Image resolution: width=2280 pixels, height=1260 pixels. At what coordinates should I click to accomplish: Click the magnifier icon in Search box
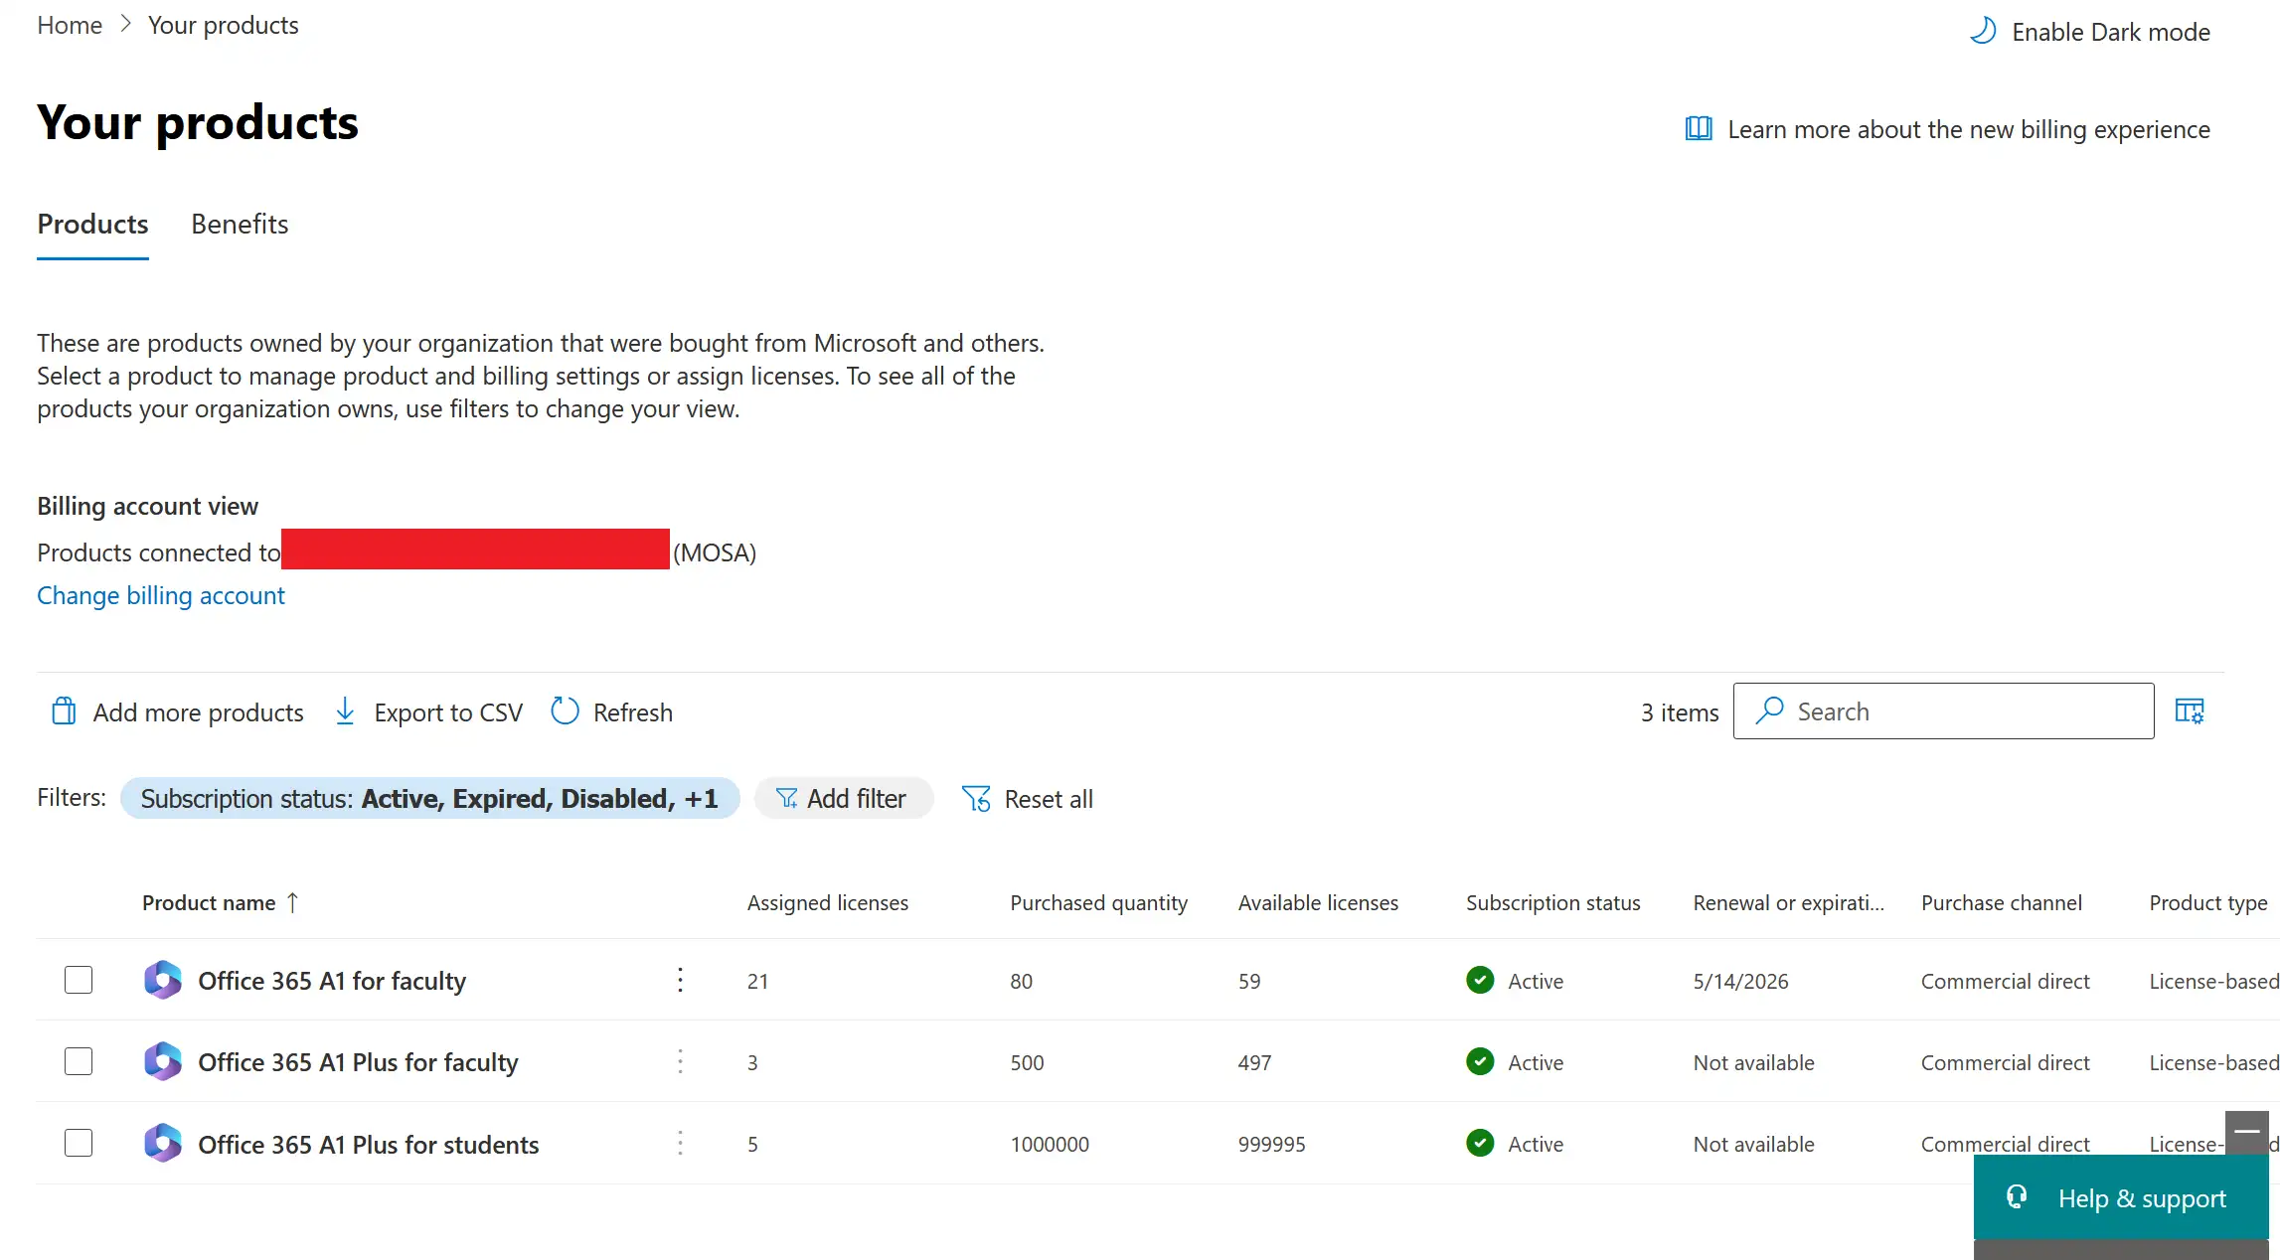(1769, 710)
